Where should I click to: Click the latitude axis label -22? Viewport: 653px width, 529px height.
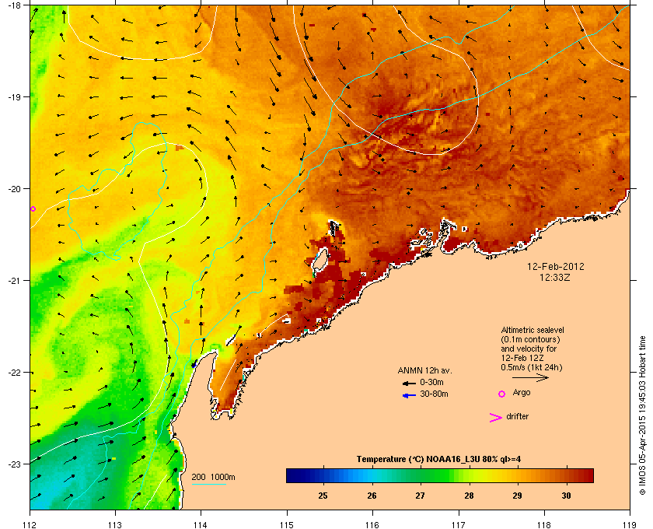[14, 372]
